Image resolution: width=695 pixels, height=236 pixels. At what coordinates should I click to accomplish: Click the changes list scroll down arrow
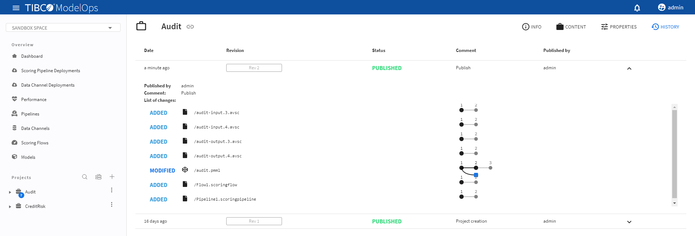[x=674, y=203]
